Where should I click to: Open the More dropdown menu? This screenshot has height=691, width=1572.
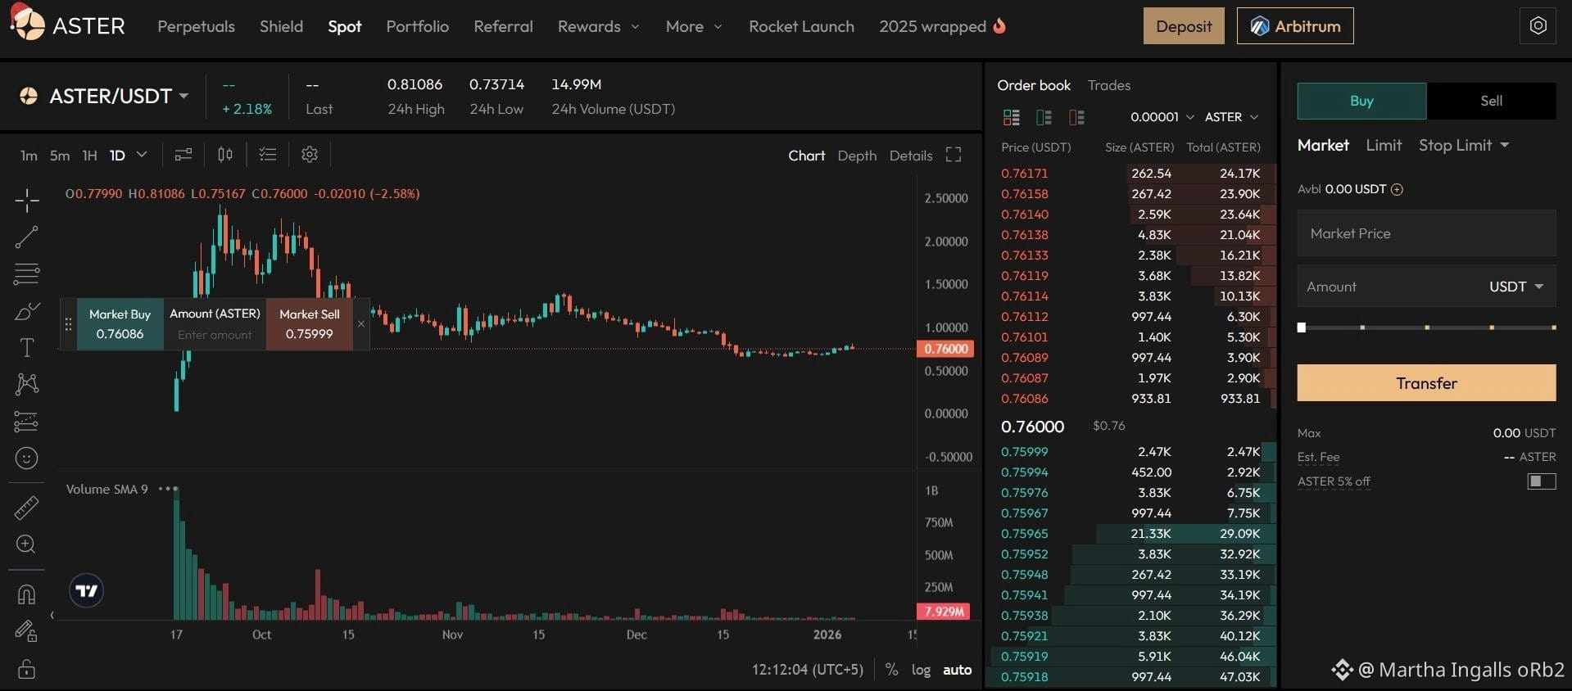point(694,26)
